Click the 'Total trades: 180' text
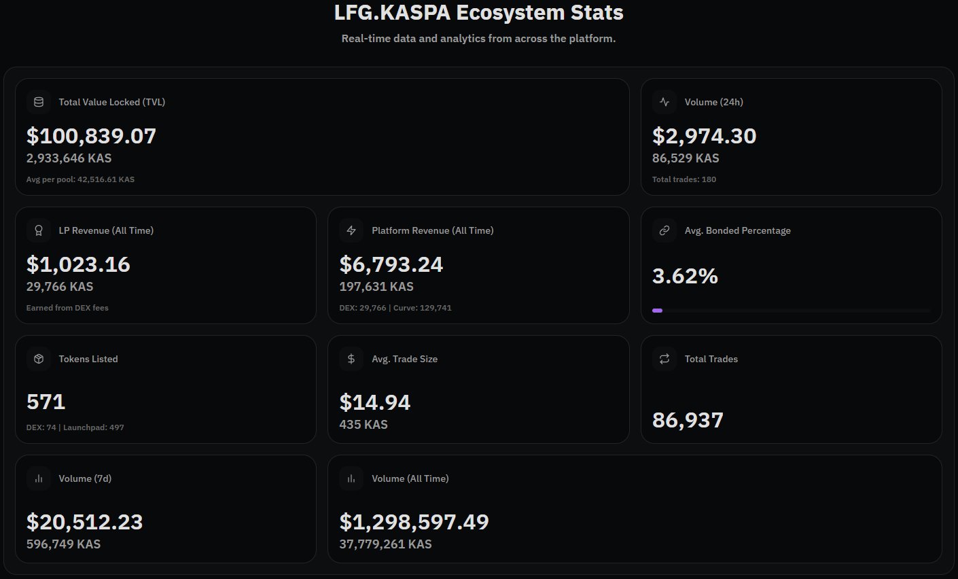 (684, 179)
